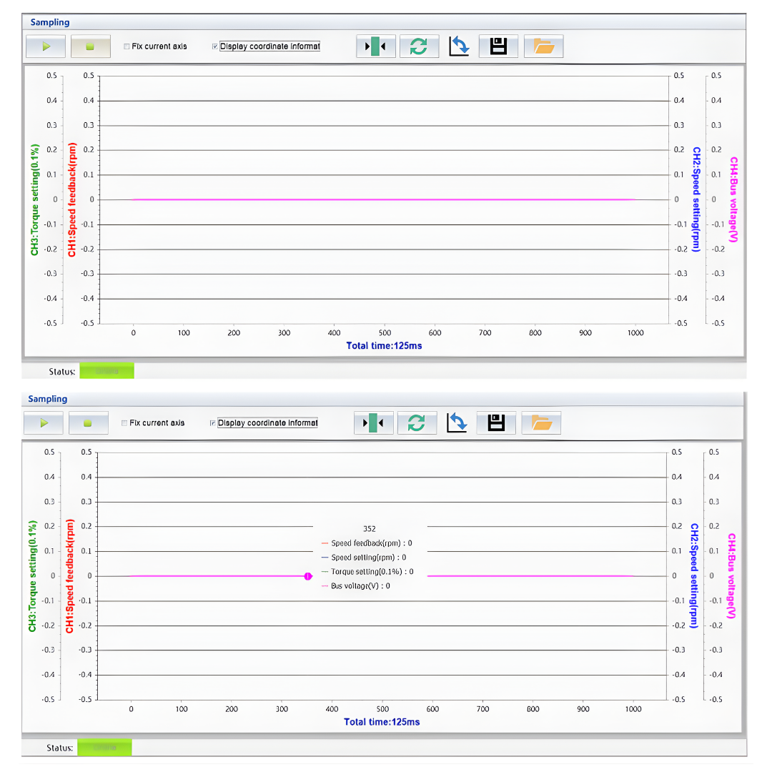Start sampling with upper panel play button

coord(46,46)
